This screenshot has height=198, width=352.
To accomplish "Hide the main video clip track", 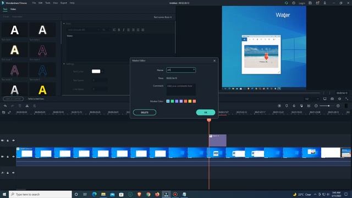I will pos(13,156).
